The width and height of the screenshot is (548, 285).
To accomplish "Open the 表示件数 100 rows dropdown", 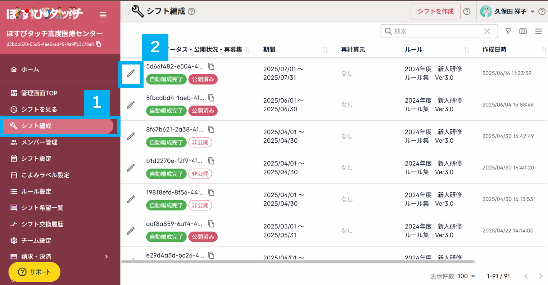I will coord(467,276).
